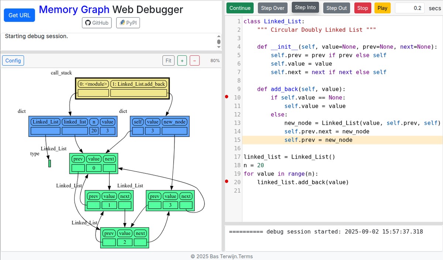
Task: Click the GitHub icon button
Action: (x=97, y=23)
